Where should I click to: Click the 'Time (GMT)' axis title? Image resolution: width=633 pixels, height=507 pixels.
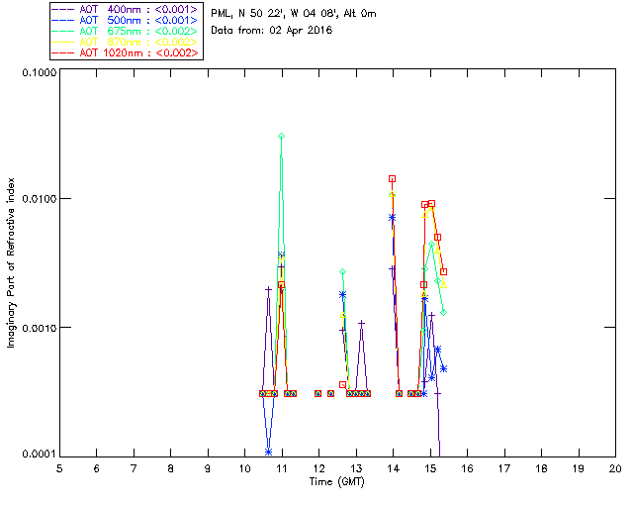[336, 482]
